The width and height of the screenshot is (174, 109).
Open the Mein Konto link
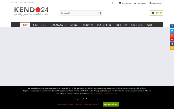click(142, 3)
